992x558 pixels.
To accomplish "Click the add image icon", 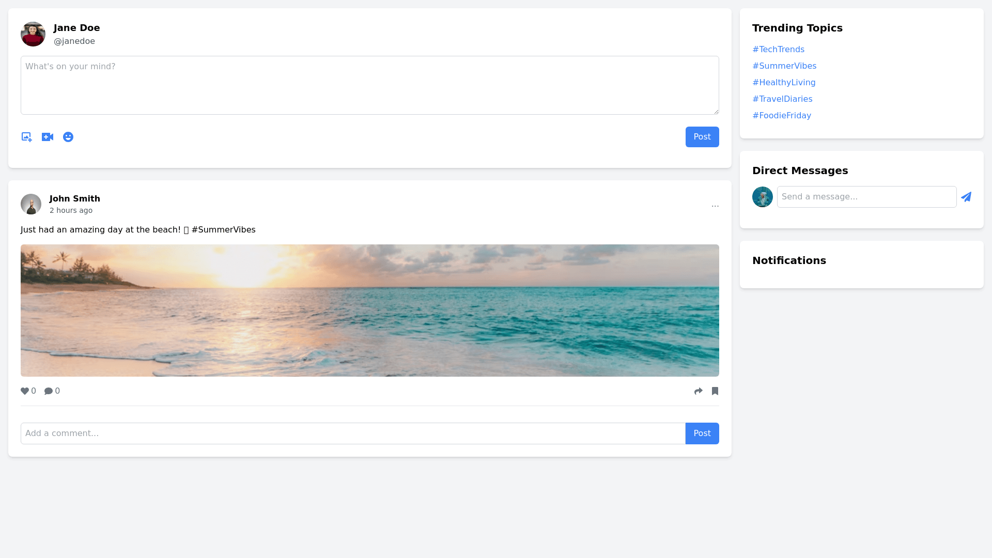I will (x=26, y=137).
